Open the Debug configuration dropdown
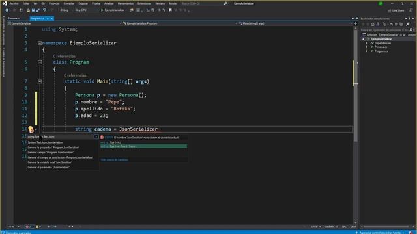Viewport: 417px width, 234px height. click(66, 10)
